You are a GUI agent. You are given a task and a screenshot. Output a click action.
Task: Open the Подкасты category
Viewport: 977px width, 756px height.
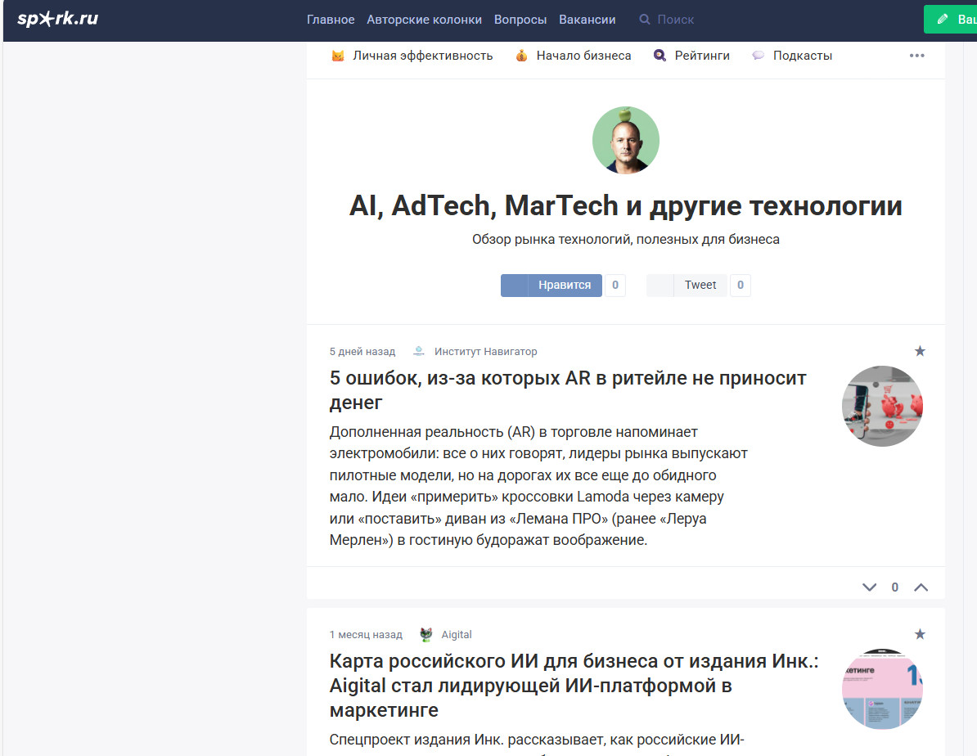tap(803, 56)
